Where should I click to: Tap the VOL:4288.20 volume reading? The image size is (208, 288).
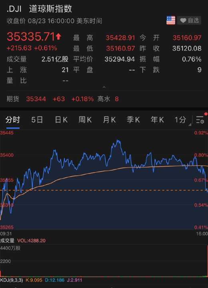31,241
